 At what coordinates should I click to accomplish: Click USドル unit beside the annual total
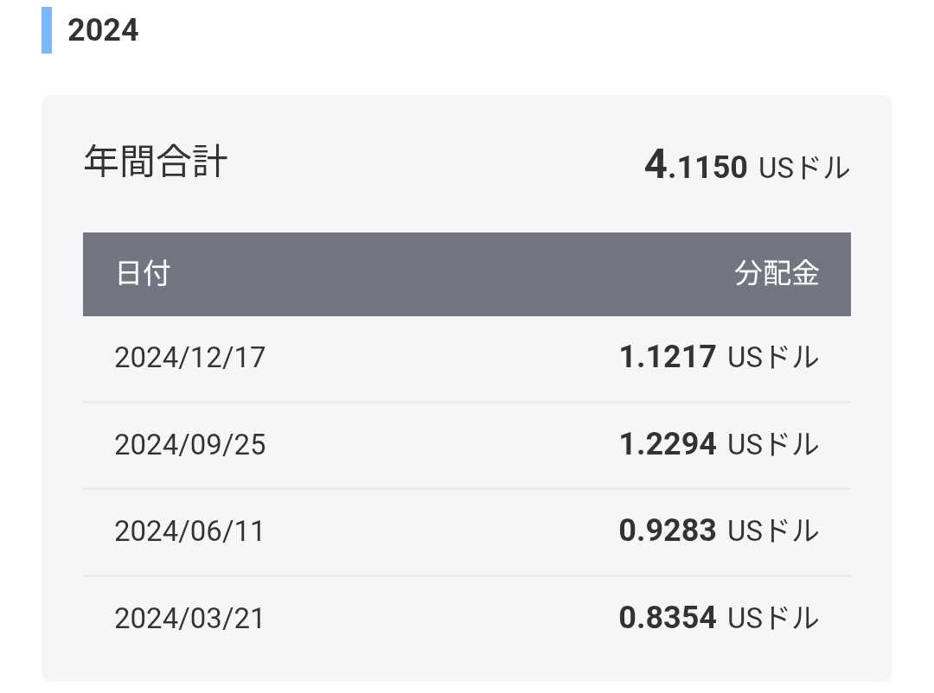(x=804, y=168)
